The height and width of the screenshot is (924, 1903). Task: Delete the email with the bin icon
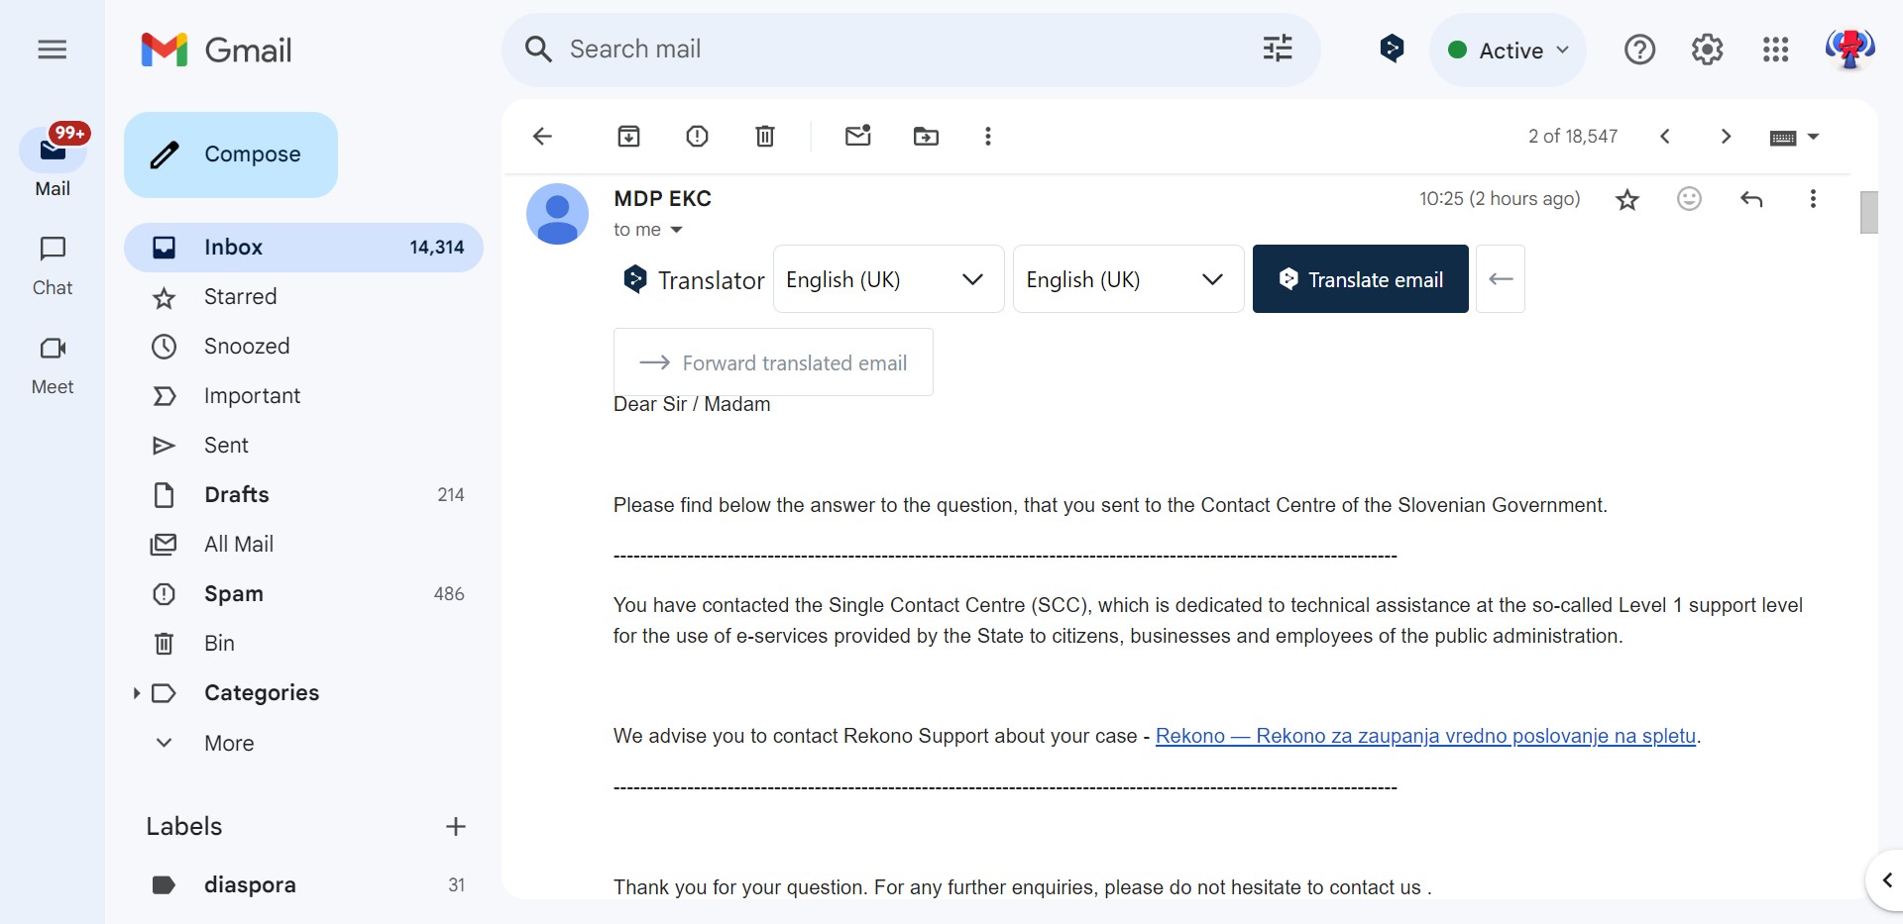[765, 137]
